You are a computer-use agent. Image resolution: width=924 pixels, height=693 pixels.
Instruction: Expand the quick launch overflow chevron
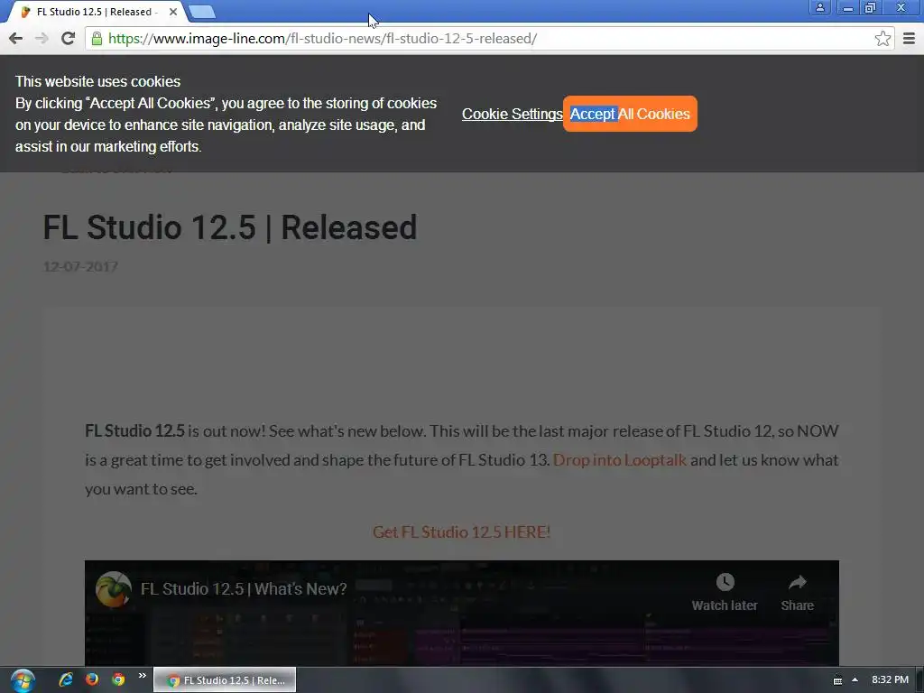[142, 676]
